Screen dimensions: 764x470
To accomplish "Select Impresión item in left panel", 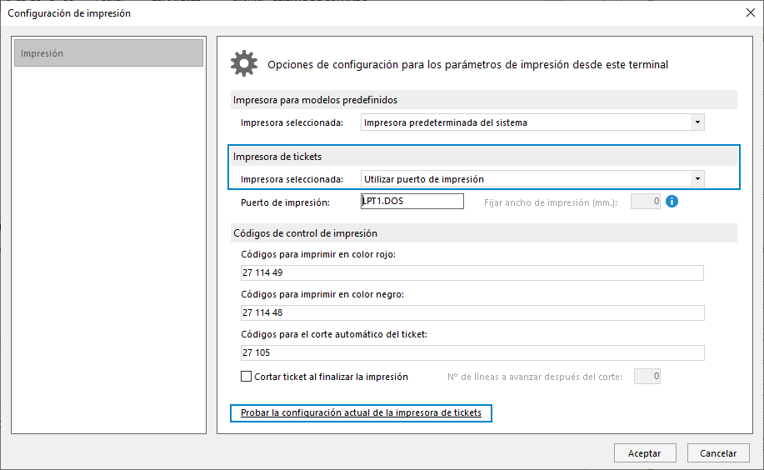I will [x=108, y=53].
